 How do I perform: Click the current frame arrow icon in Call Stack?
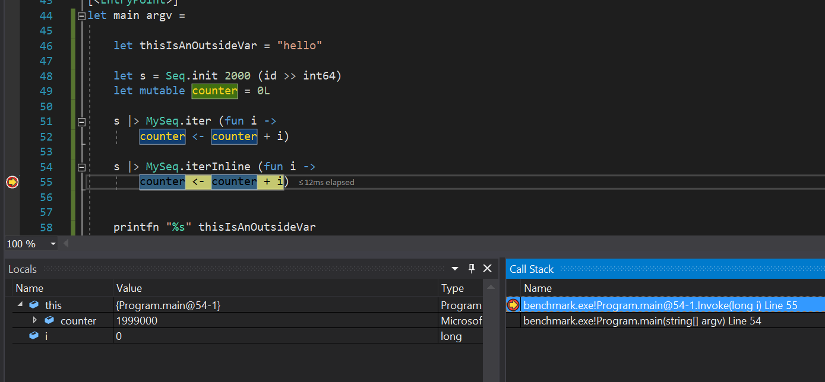(513, 305)
